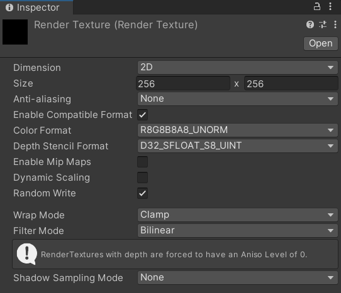
Task: Click the Open button
Action: (321, 43)
